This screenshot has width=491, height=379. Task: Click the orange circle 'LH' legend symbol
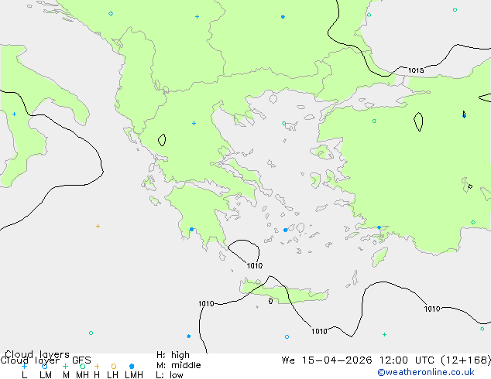(x=114, y=366)
